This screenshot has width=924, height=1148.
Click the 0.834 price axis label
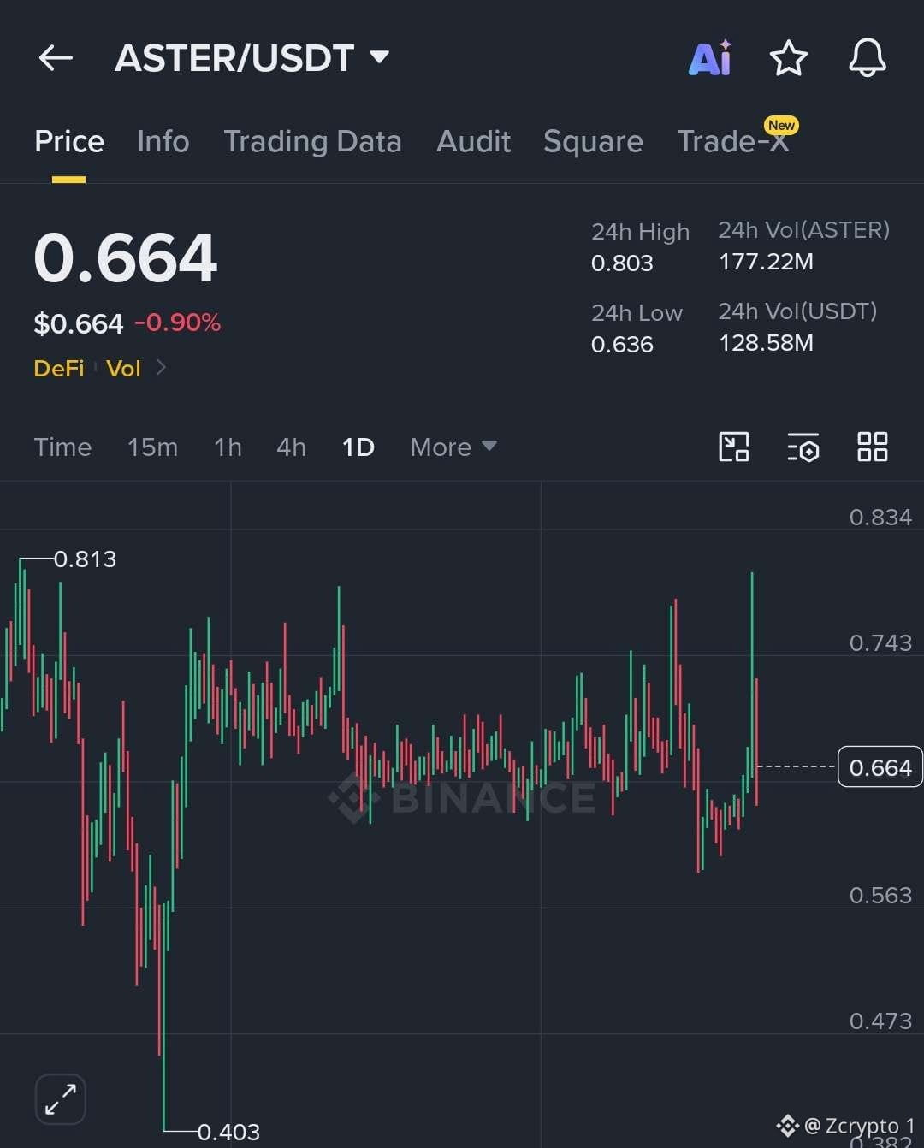click(x=880, y=518)
